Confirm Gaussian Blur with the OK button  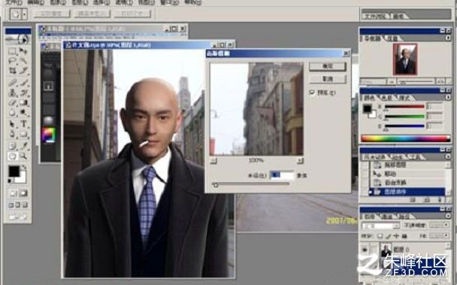pyautogui.click(x=328, y=66)
